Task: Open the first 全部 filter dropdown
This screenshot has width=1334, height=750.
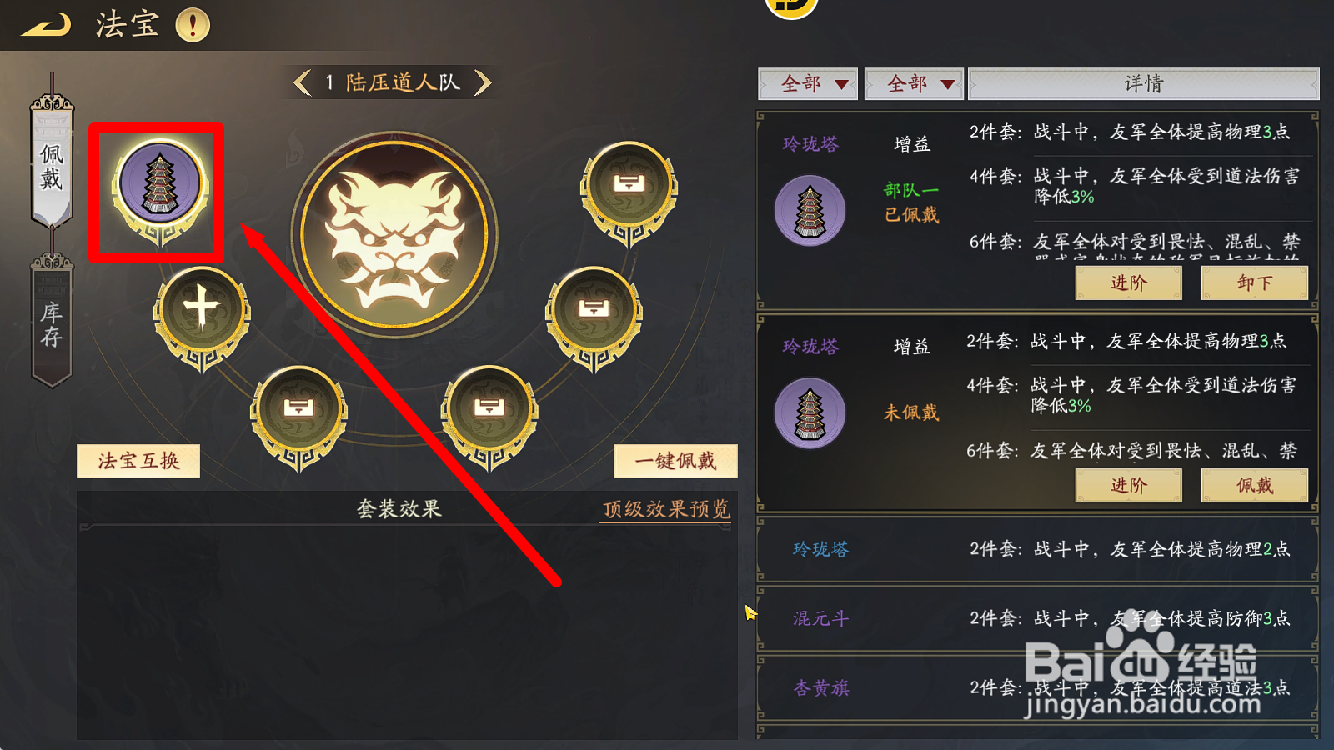Action: (x=808, y=84)
